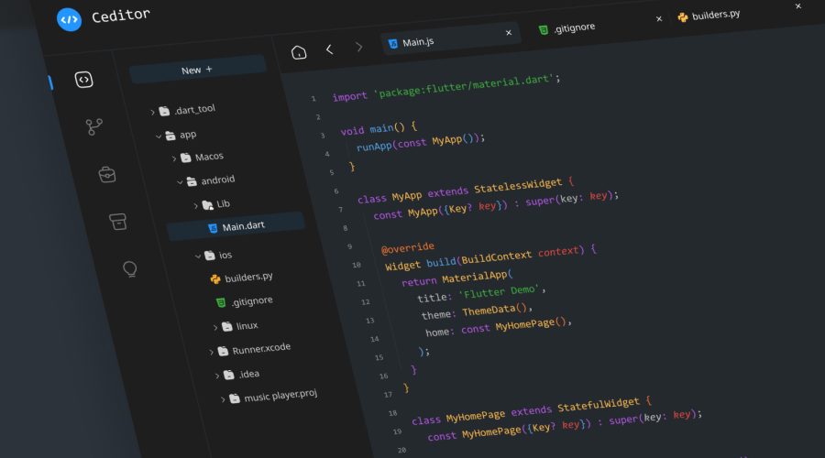Expand the Runner.xcode folder
Image resolution: width=825 pixels, height=458 pixels.
click(259, 350)
